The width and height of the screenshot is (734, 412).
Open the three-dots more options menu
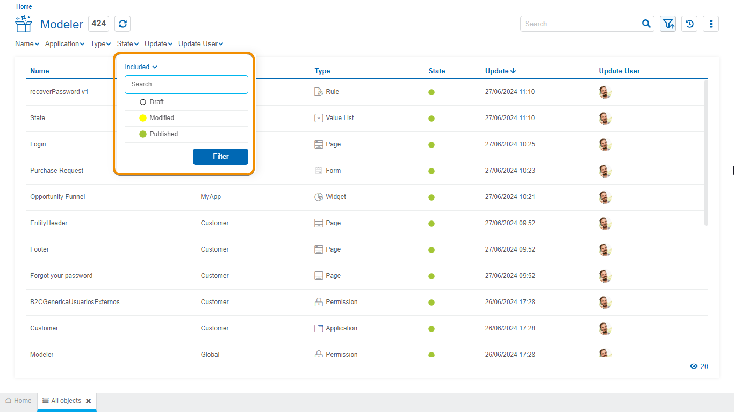pyautogui.click(x=711, y=24)
